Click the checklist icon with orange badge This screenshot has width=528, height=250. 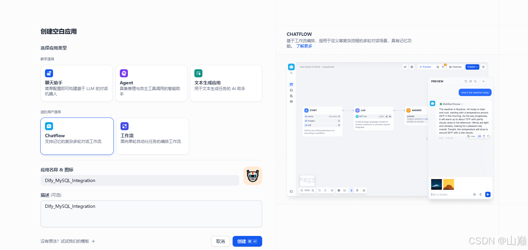coord(443,67)
